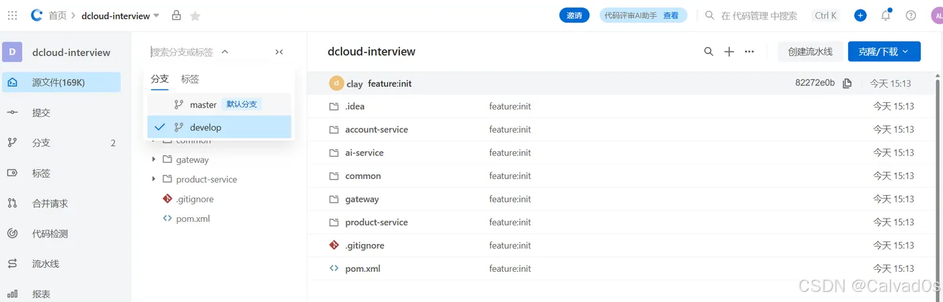Open the 克隆/下载 dropdown
This screenshot has height=302, width=943.
coord(884,52)
